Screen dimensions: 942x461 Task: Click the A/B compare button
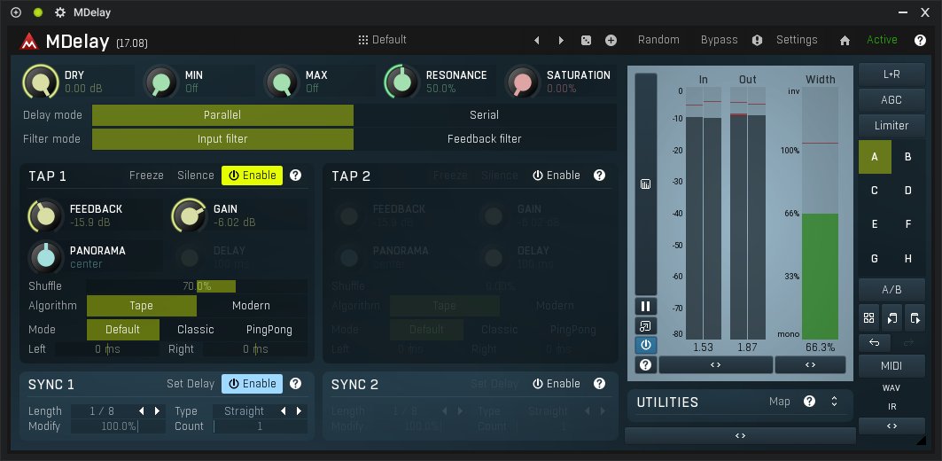point(891,290)
